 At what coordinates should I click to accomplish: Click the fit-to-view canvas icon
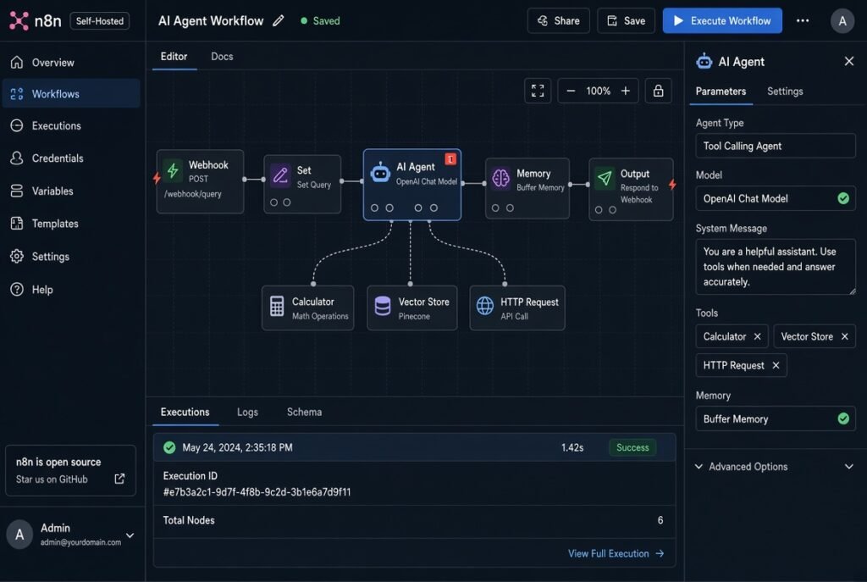point(538,91)
